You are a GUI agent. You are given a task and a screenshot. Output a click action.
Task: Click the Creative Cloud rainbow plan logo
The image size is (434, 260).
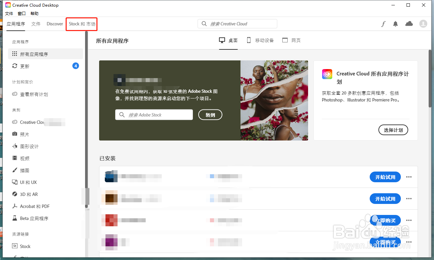(x=327, y=74)
